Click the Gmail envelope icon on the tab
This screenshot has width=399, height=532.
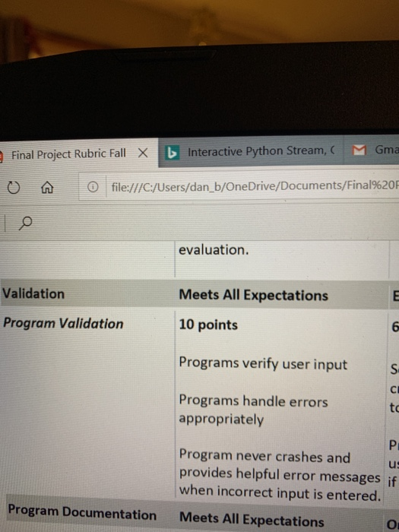point(359,150)
